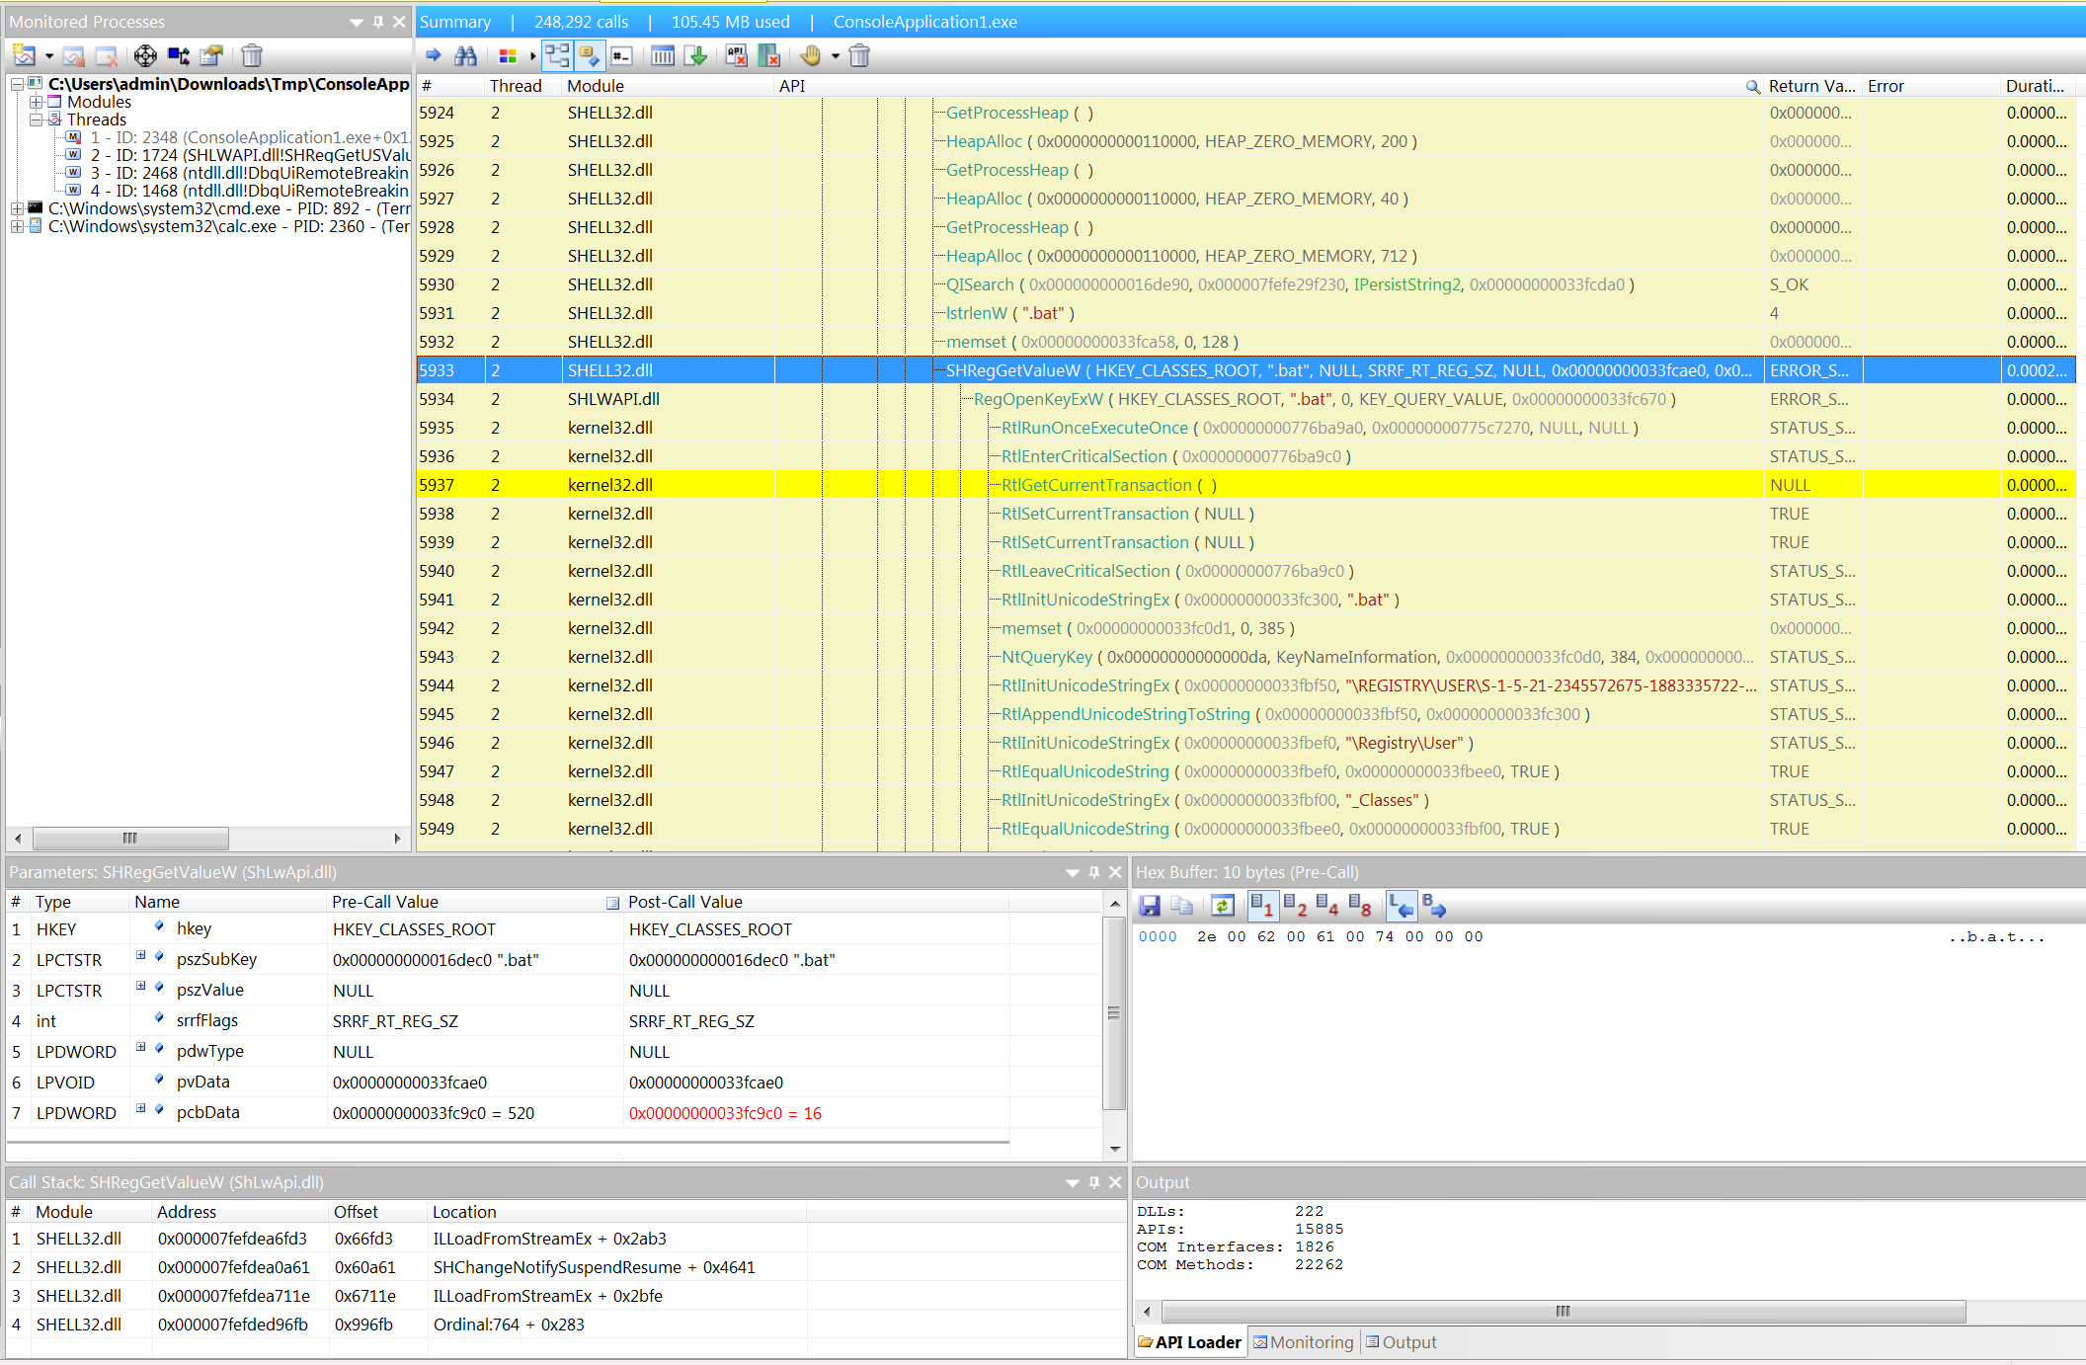Toggle big-endian byte order button

pyautogui.click(x=1433, y=906)
